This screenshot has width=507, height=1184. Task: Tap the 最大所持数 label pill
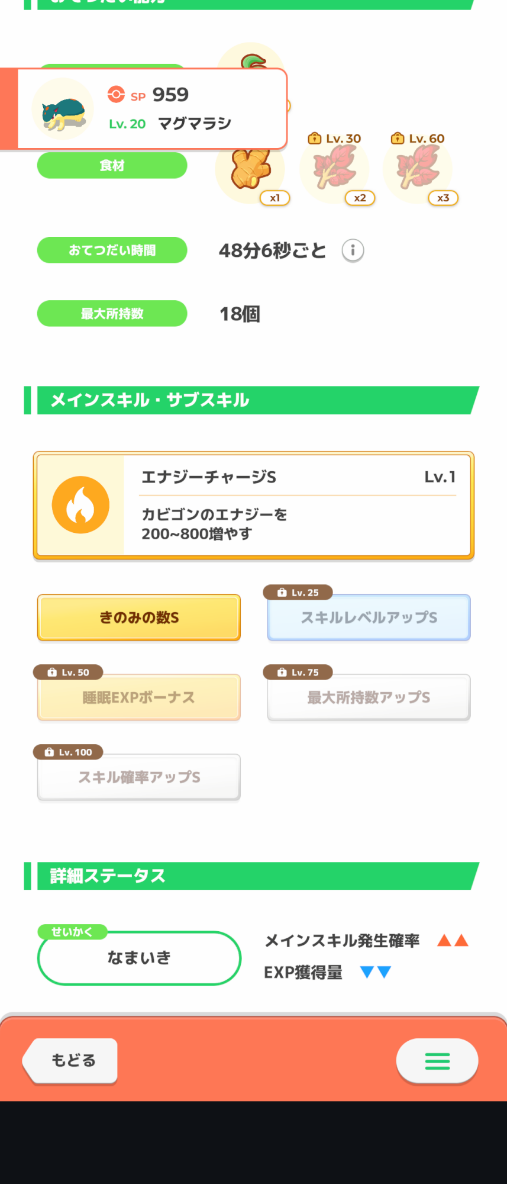coord(112,313)
